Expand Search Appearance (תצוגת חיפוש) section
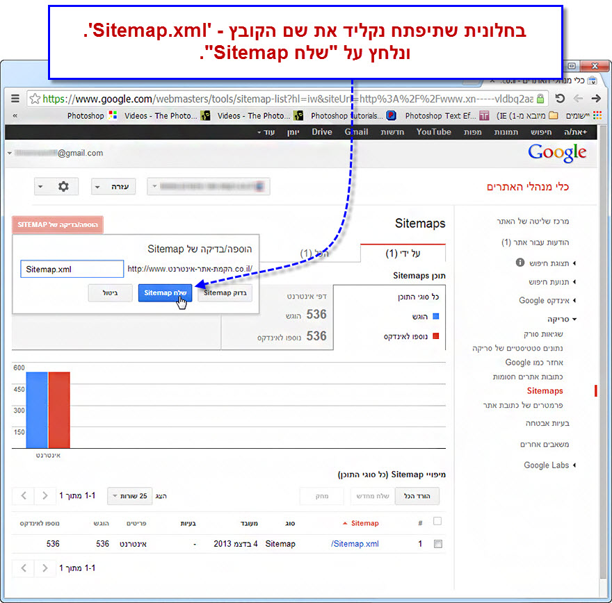Screen dimensions: 612x603 552,263
